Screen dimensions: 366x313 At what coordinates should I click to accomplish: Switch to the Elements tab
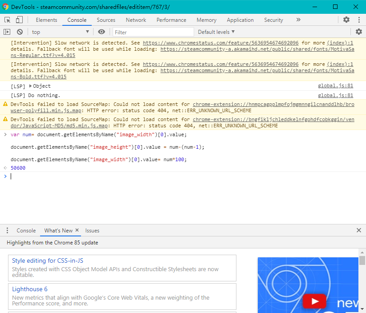tap(46, 20)
